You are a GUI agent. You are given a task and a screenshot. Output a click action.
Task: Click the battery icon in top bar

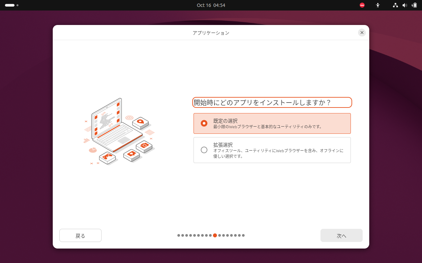pos(414,5)
